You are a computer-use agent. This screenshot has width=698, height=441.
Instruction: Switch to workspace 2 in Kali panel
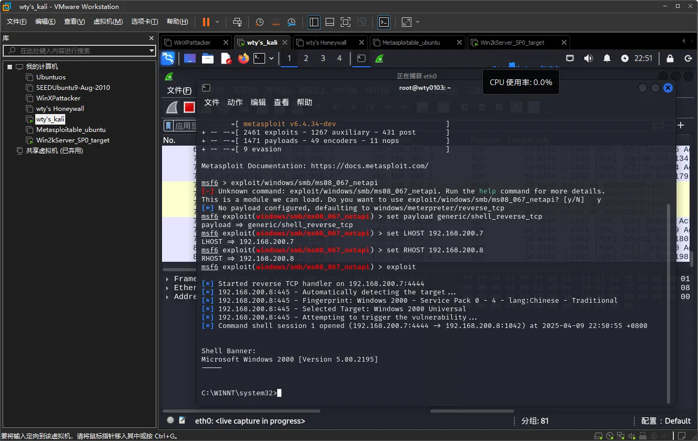(306, 58)
